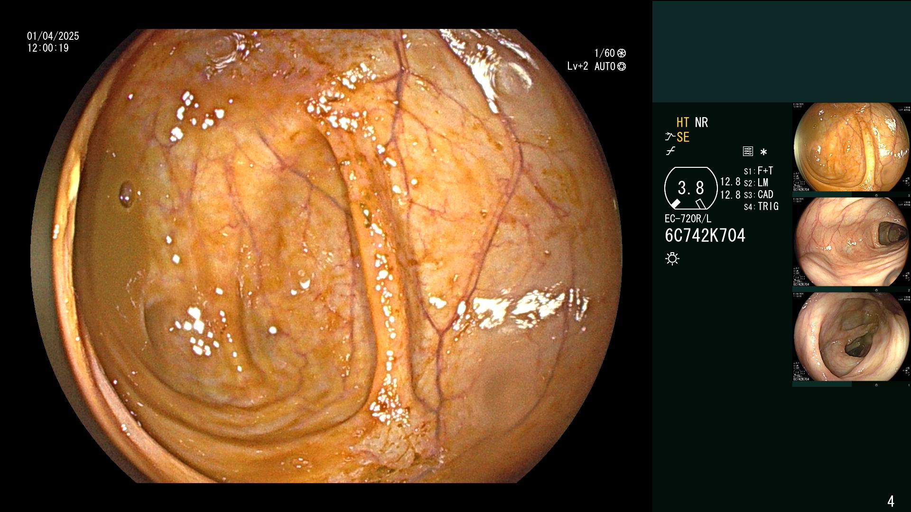The height and width of the screenshot is (512, 911).
Task: Click the time 12:00:19
Action: [x=48, y=48]
